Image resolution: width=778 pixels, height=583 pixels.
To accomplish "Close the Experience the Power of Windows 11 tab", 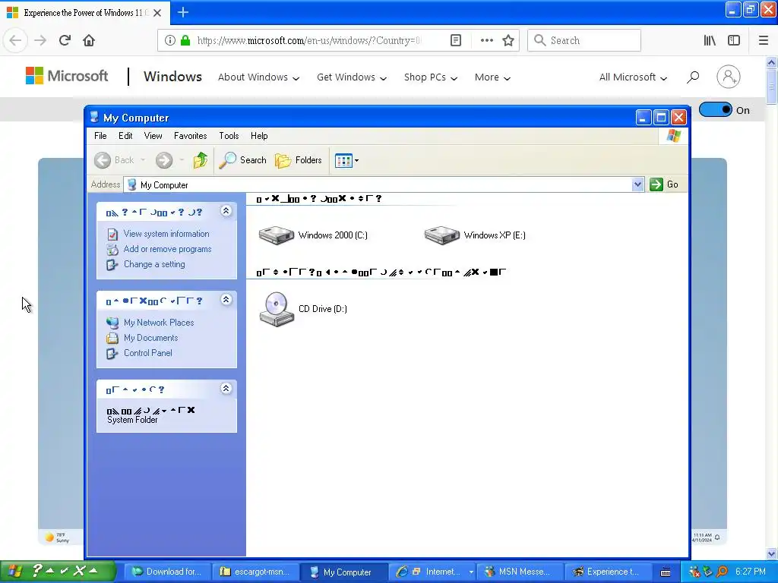I will 157,13.
